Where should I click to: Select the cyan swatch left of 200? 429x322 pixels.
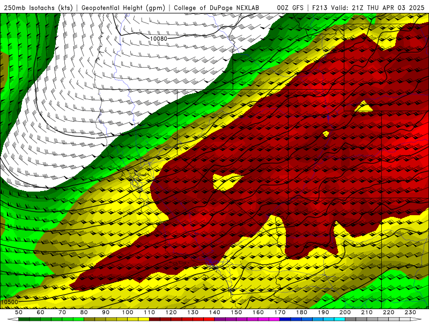(x=339, y=319)
